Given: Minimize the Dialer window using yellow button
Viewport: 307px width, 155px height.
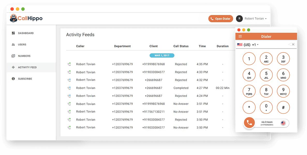Looking at the screenshot, I should click(244, 30).
